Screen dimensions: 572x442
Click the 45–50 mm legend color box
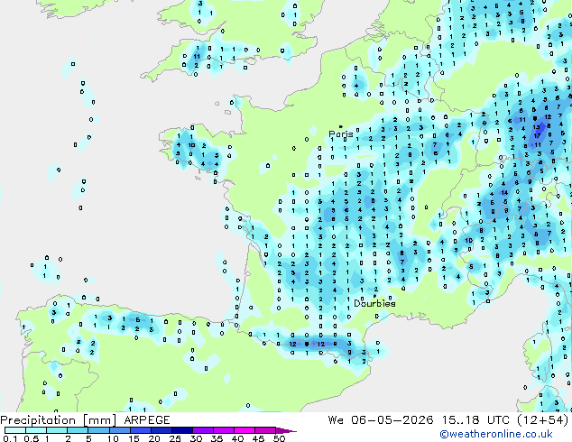click(265, 430)
